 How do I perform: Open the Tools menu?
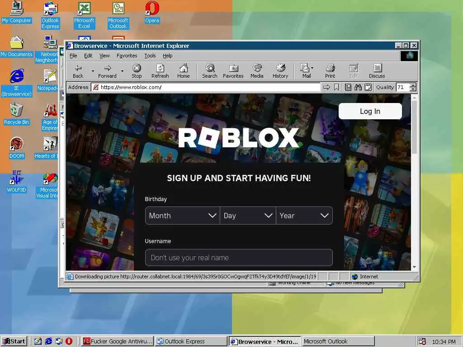coord(150,56)
